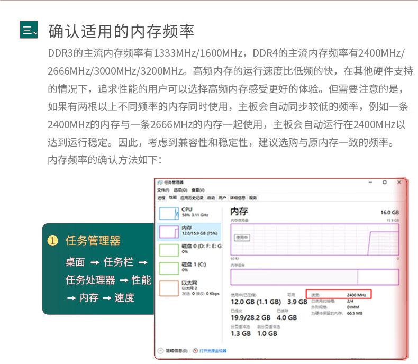
Task: Click the 19.9/28.2 GB committed value
Action: pos(251,317)
